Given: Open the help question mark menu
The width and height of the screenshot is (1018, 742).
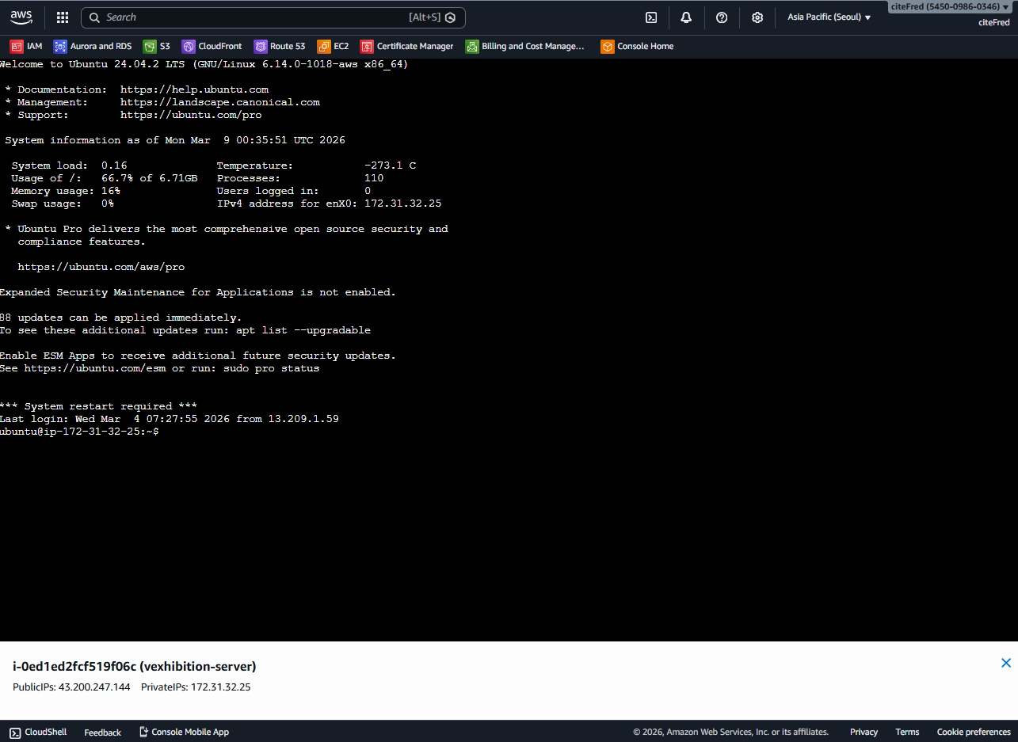Looking at the screenshot, I should pyautogui.click(x=722, y=17).
